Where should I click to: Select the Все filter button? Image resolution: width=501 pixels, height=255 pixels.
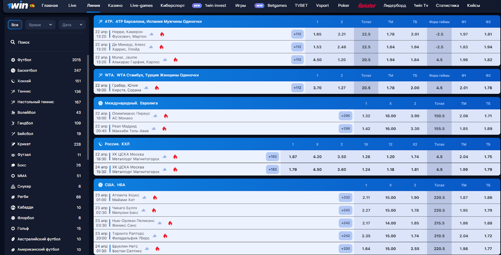[15, 25]
